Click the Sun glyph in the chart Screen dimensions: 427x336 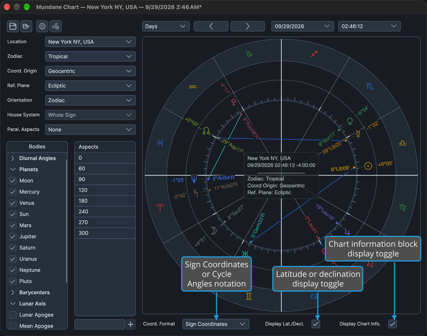(x=368, y=166)
